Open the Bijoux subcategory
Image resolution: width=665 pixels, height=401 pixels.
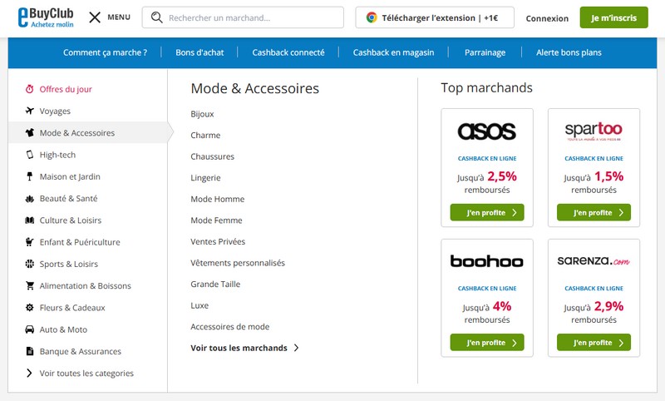click(x=202, y=114)
